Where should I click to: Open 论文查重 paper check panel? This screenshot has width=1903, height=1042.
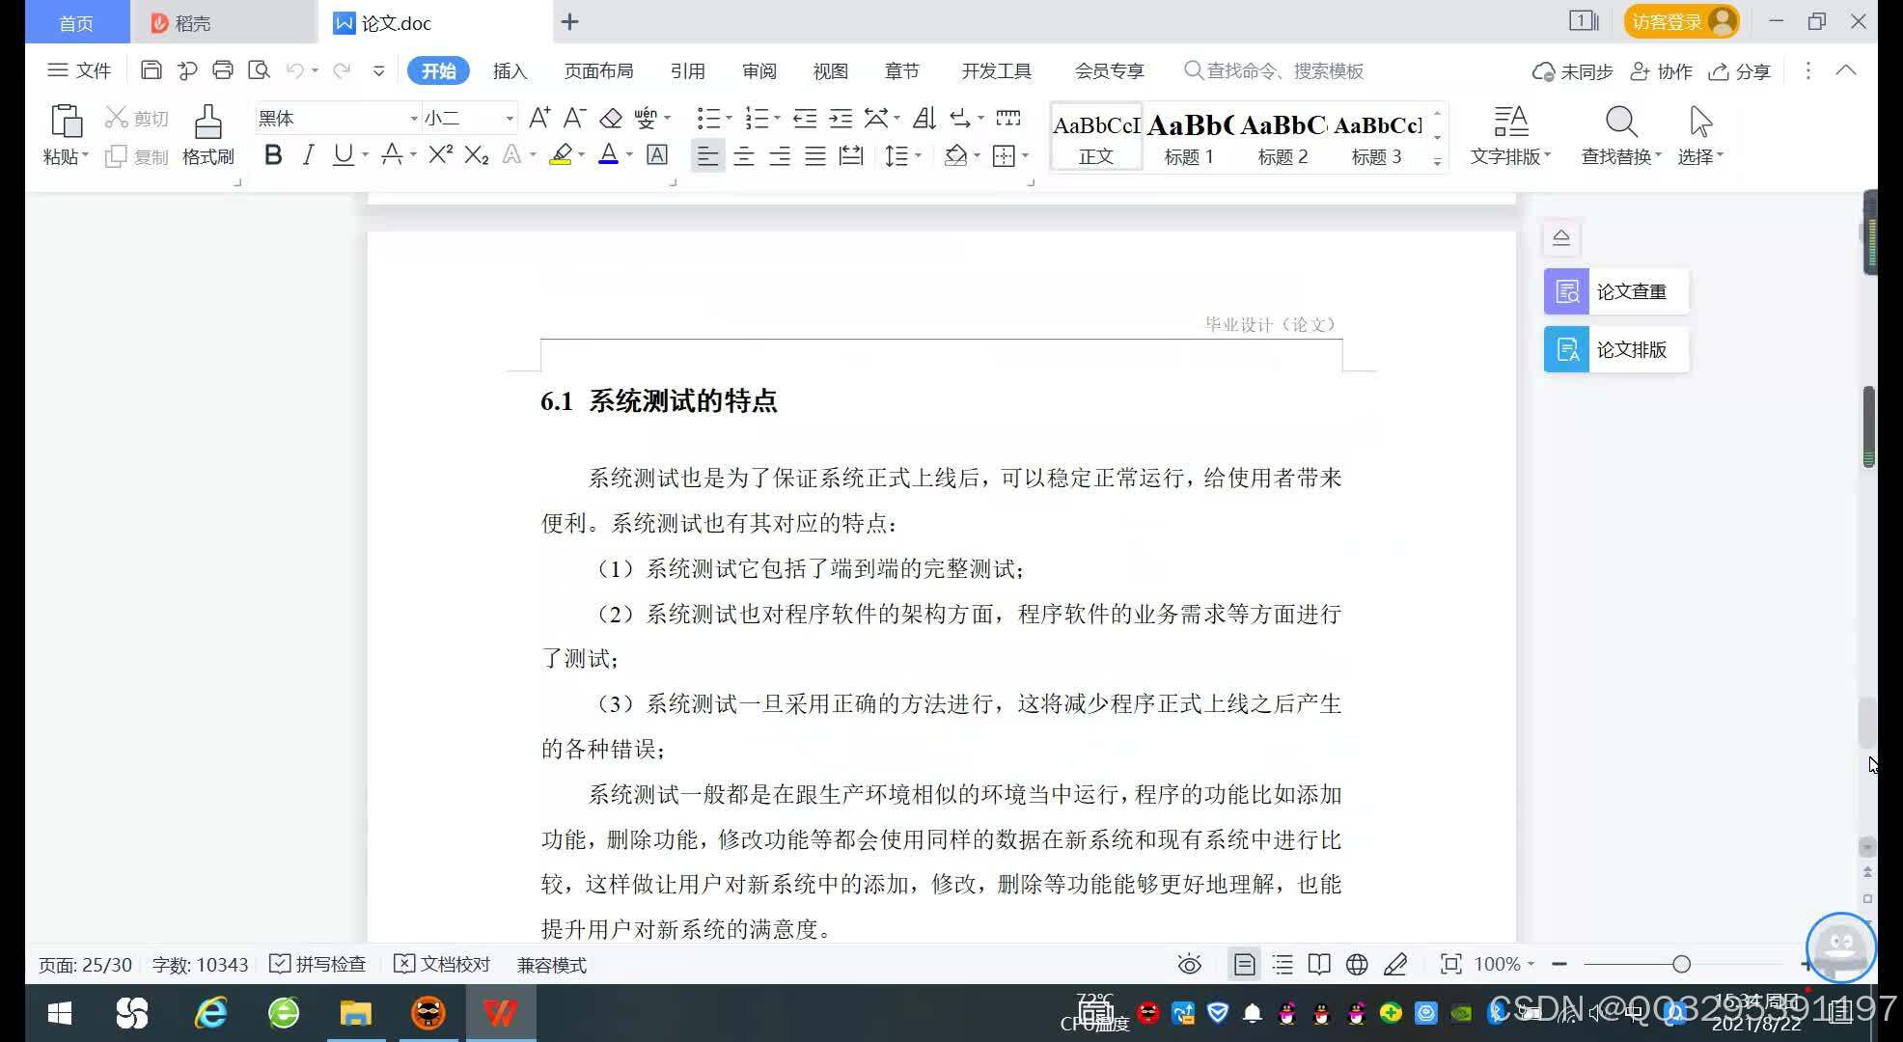1616,291
